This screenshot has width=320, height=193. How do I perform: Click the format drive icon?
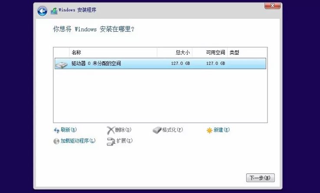pyautogui.click(x=157, y=130)
